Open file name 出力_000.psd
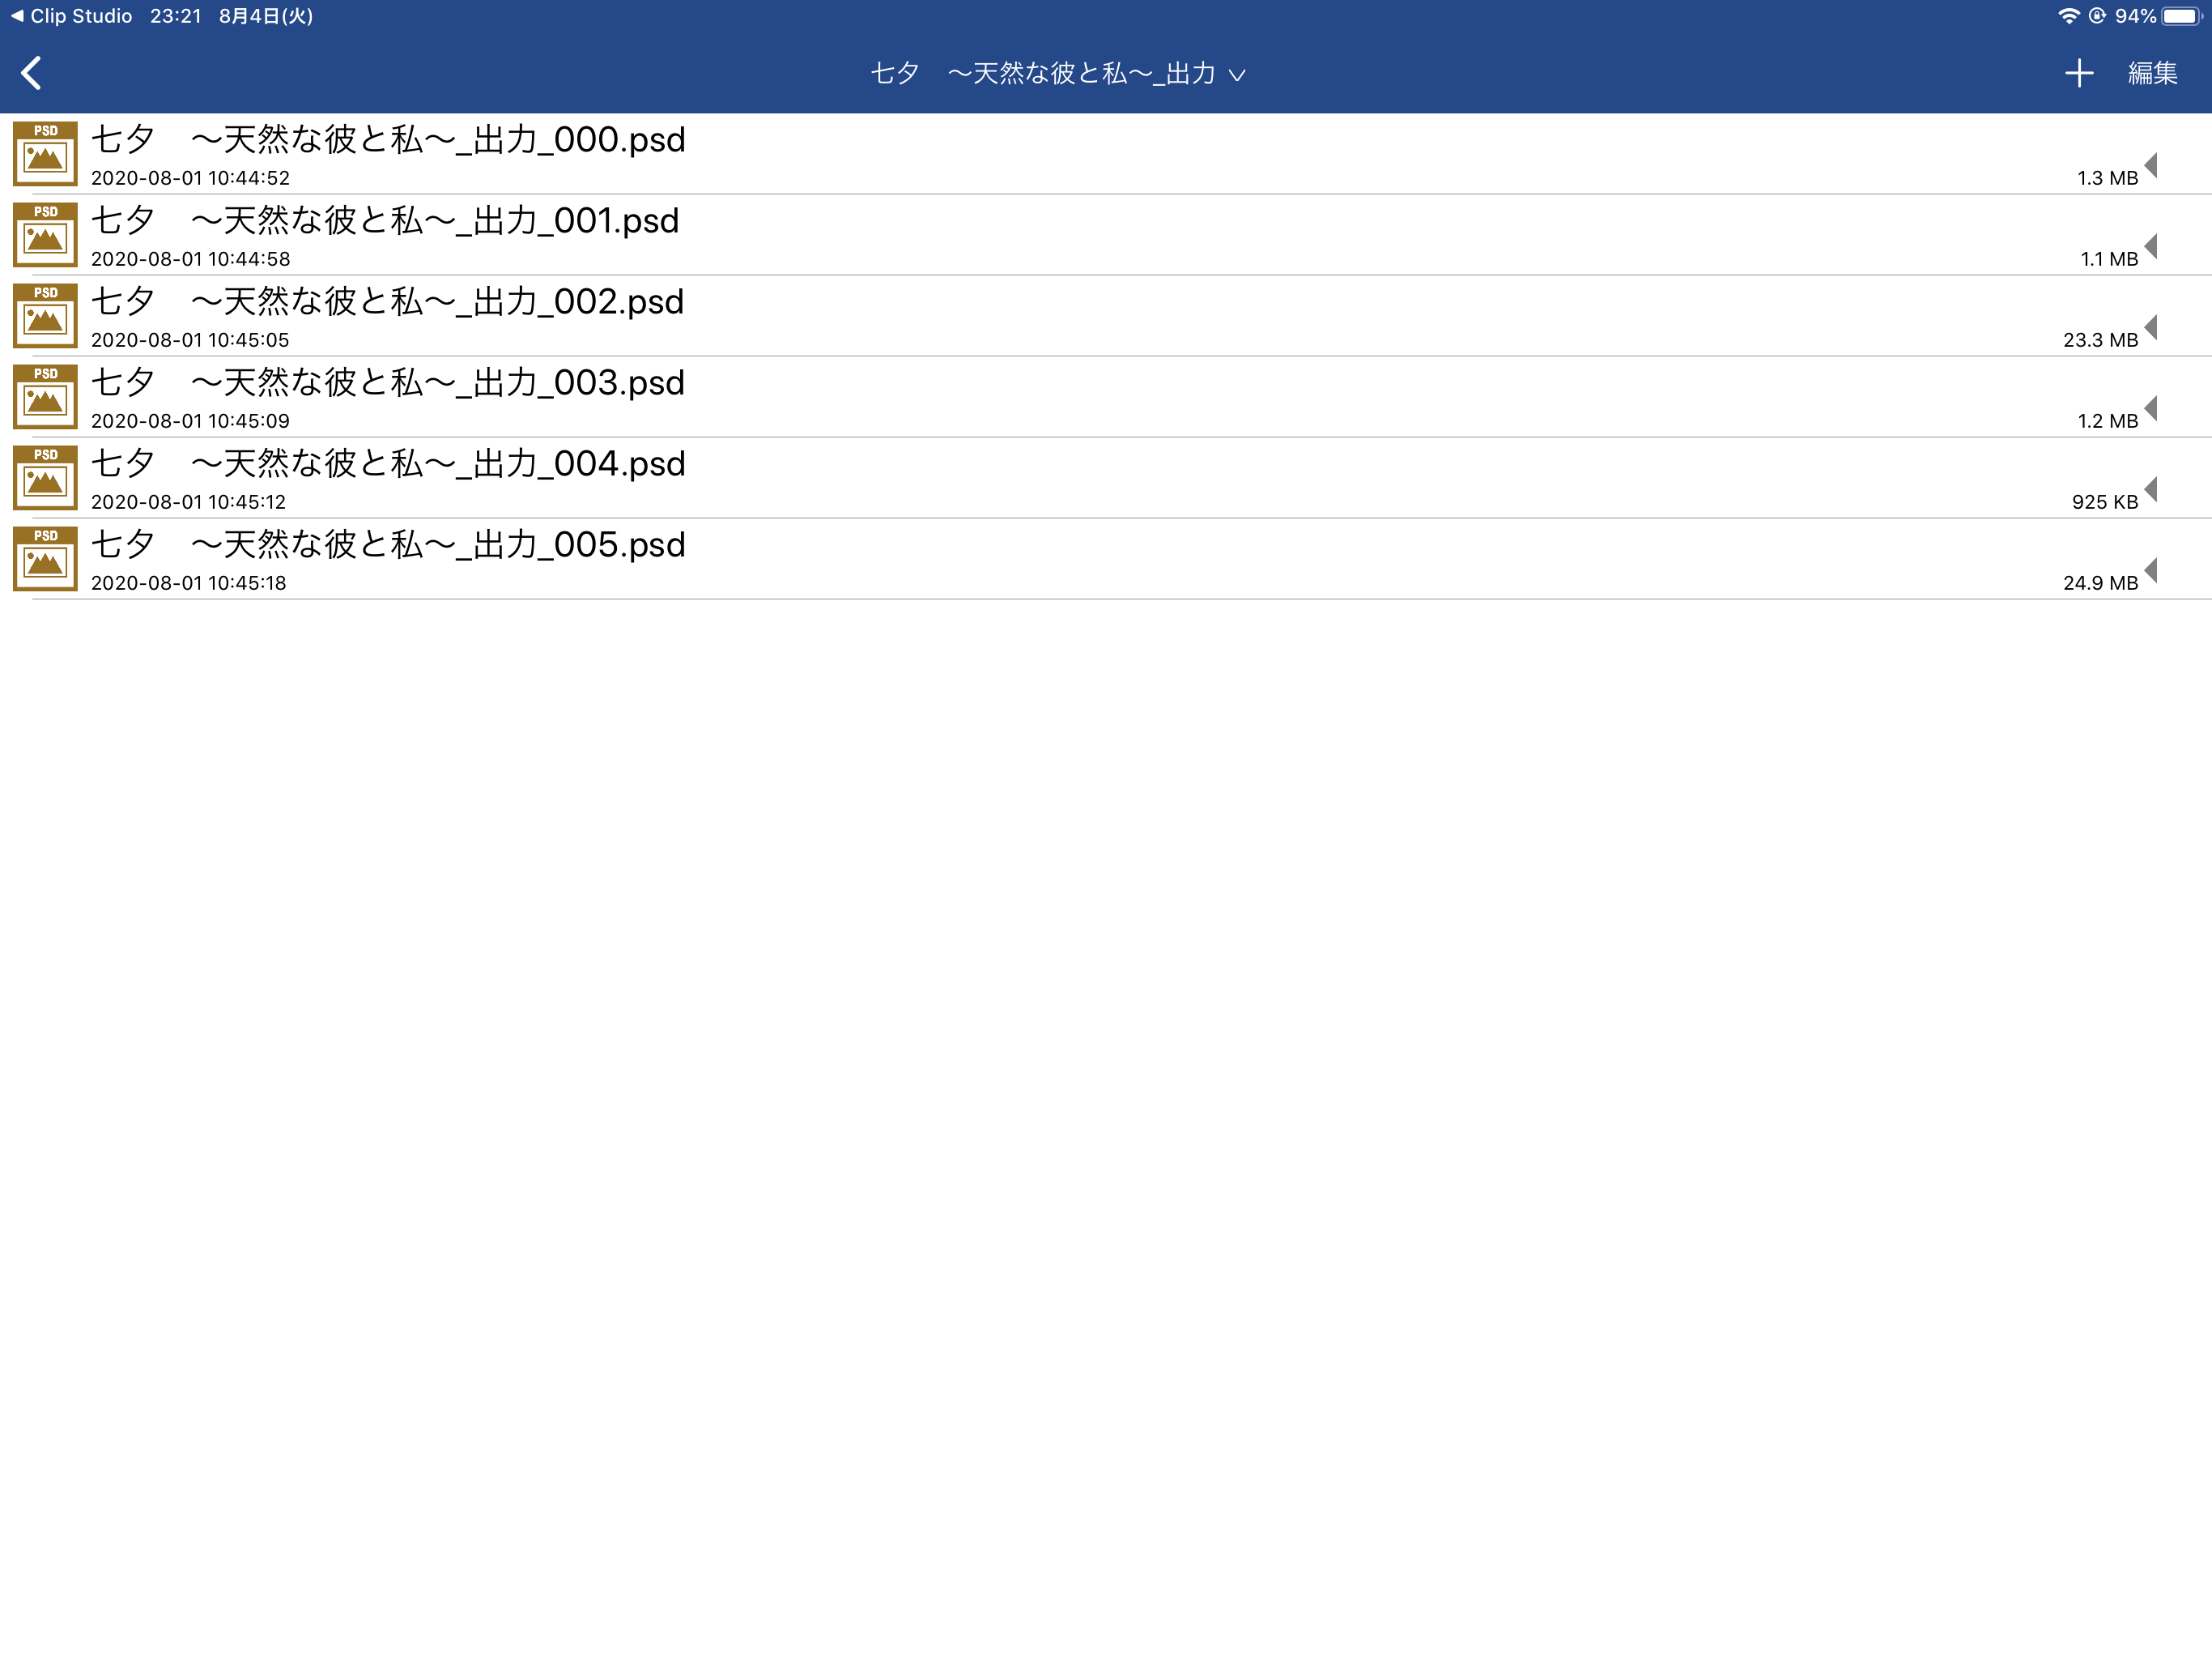2212x1659 pixels. tap(388, 139)
